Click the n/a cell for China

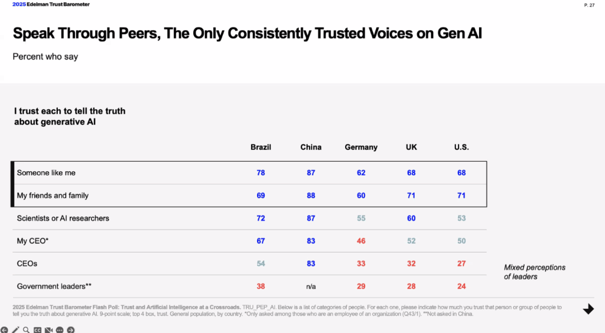311,286
